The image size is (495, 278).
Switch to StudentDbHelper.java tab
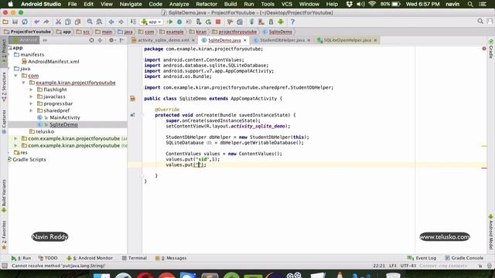coord(282,40)
